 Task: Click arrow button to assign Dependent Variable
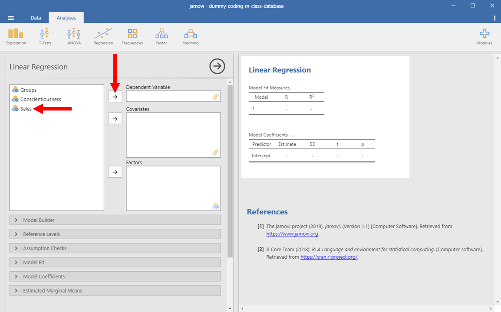115,97
